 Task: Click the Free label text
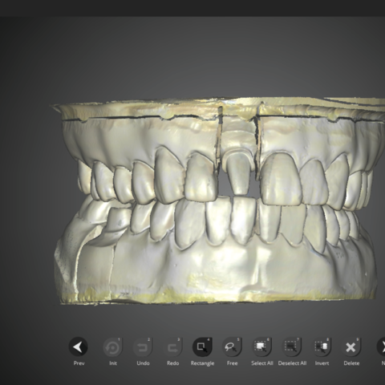click(232, 363)
